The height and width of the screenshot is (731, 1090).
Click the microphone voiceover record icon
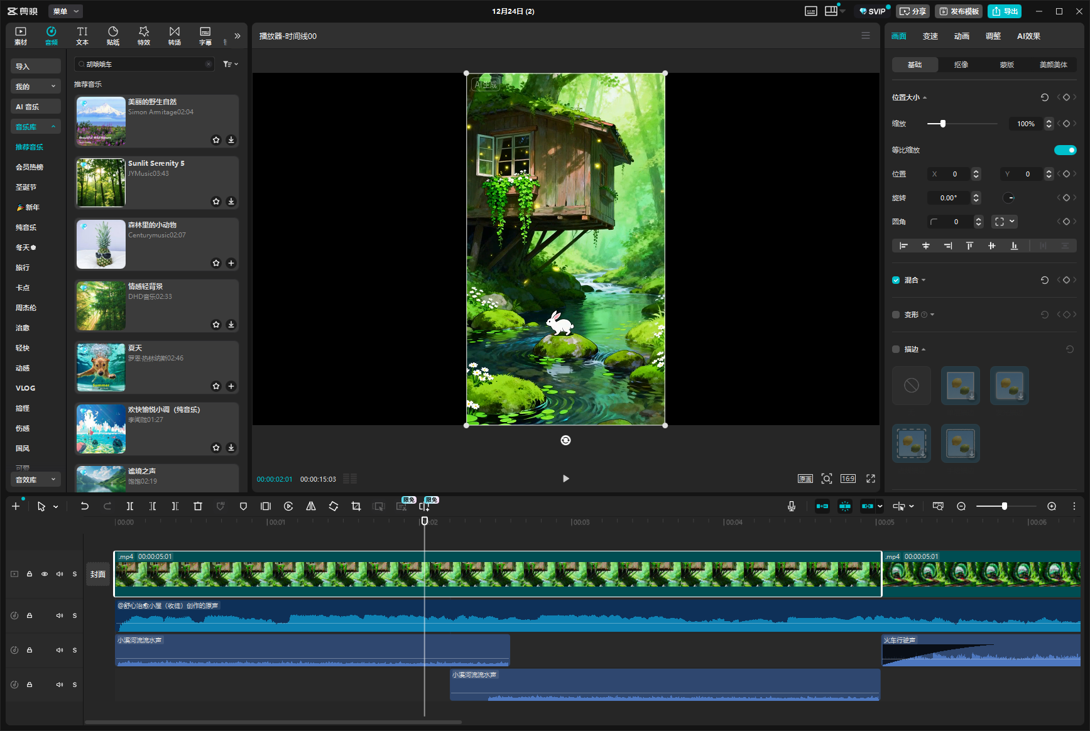(792, 506)
